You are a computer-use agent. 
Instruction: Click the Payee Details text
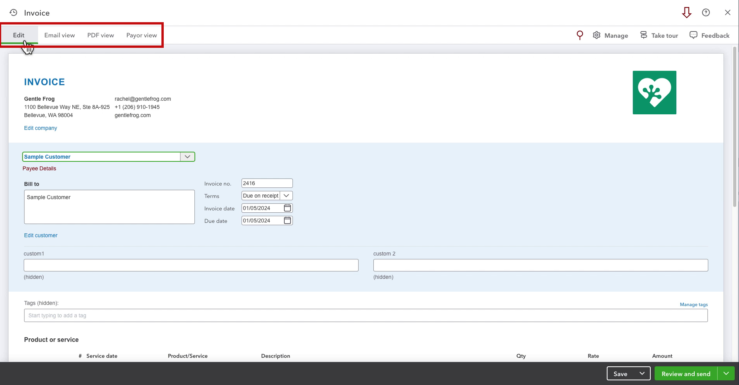[39, 168]
